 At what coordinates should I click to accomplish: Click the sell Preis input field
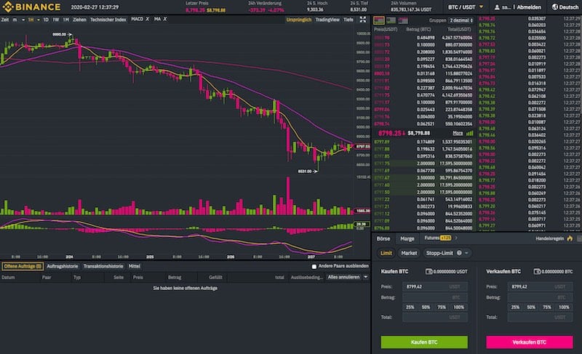point(541,286)
